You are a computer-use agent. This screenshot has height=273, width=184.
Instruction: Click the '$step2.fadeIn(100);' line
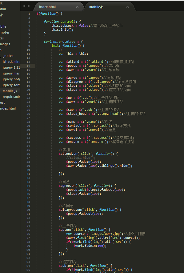click(84, 194)
